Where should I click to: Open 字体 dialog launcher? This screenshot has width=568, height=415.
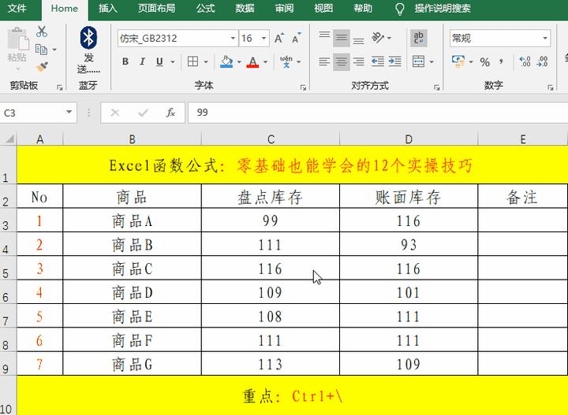click(304, 87)
